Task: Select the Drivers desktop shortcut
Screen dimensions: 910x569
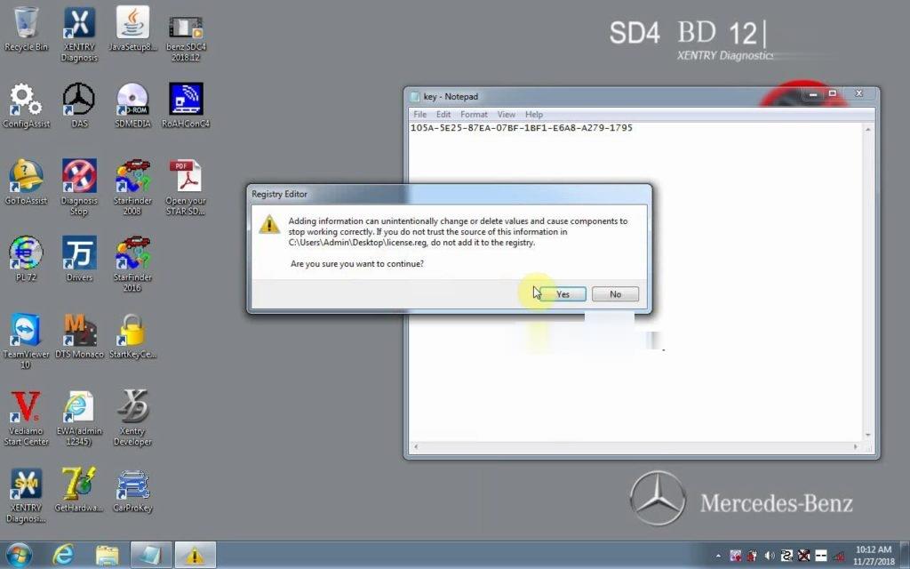Action: point(79,259)
